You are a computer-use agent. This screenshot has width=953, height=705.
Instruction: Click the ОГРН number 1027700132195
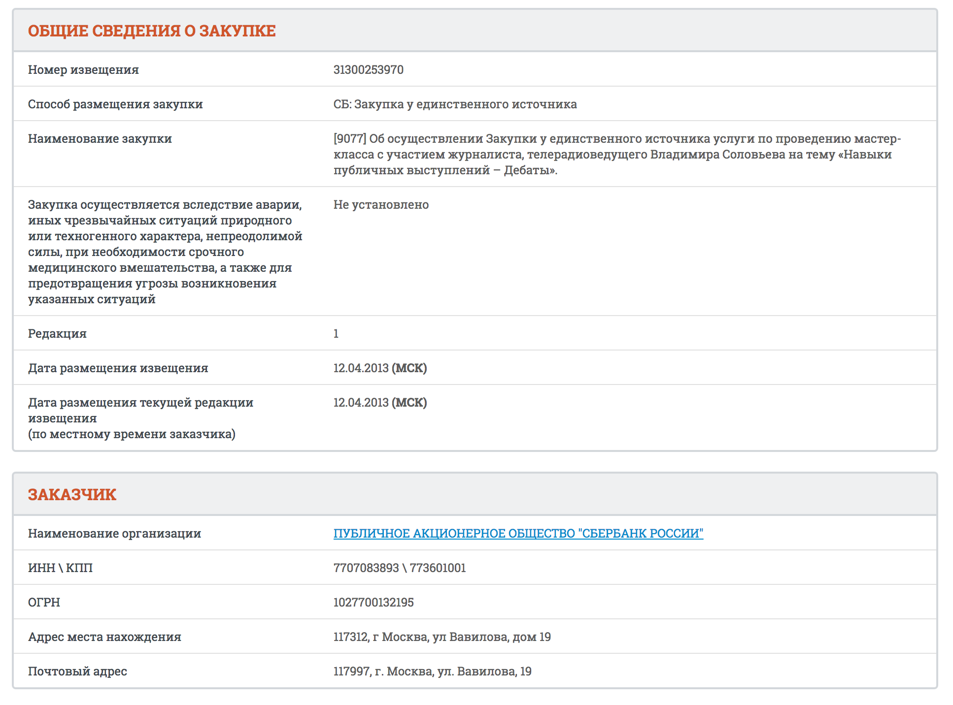(x=374, y=602)
